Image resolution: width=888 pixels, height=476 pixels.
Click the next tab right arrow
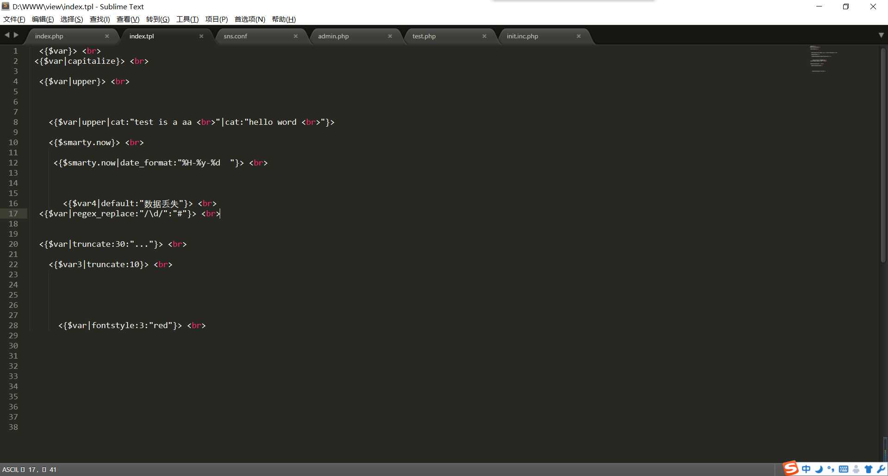click(x=16, y=35)
